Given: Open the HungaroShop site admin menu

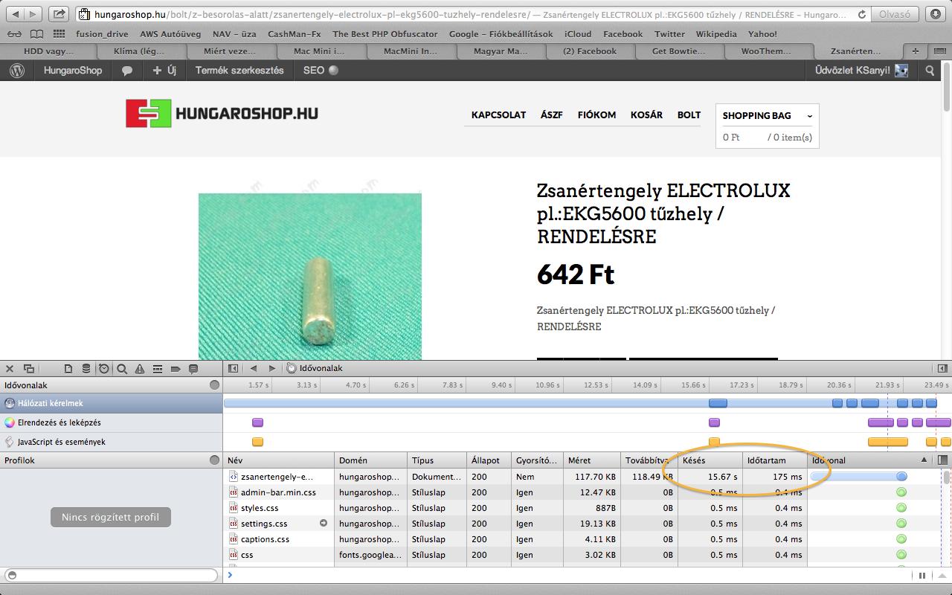Looking at the screenshot, I should click(72, 70).
